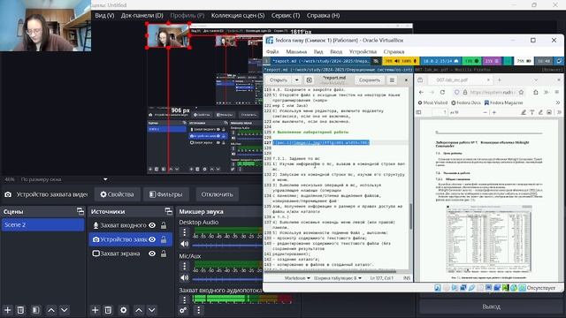Image resolution: width=566 pixels, height=318 pixels.
Task: Toggle lock on Захват экрана source
Action: (164, 254)
